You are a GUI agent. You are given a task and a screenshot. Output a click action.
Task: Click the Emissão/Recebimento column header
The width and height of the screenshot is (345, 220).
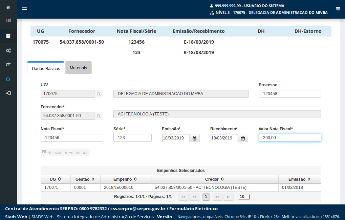click(198, 31)
